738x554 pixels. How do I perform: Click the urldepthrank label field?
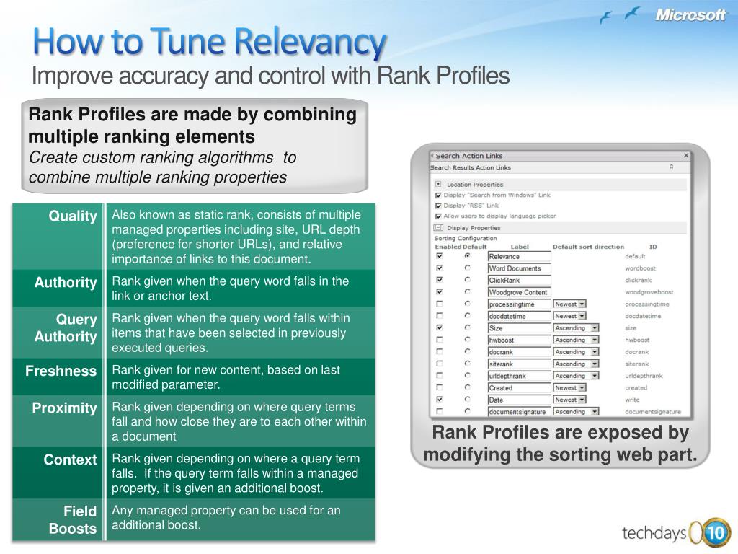(x=519, y=376)
